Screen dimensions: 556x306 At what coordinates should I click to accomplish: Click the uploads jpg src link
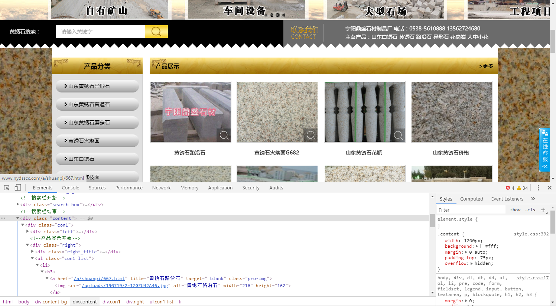[125, 286]
